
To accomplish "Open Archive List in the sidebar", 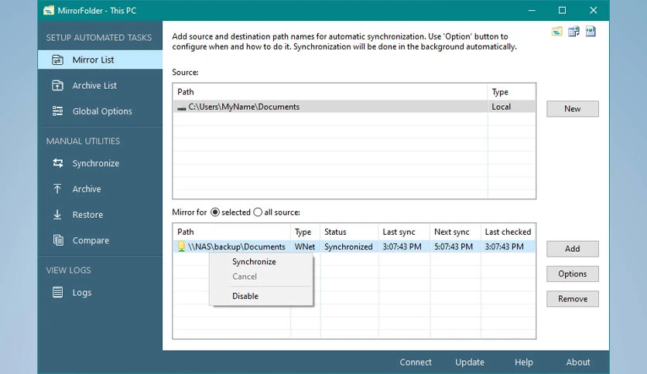I will coord(100,85).
